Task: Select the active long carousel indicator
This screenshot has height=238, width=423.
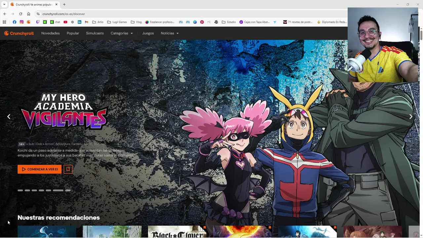Action: 58,190
